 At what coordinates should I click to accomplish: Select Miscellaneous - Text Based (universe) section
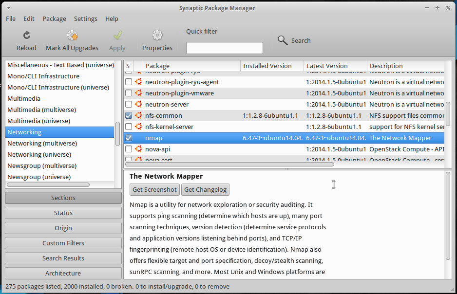[x=60, y=65]
